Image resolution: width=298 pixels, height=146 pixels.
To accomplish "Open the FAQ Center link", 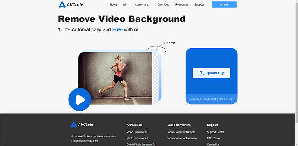I will pos(213,138).
